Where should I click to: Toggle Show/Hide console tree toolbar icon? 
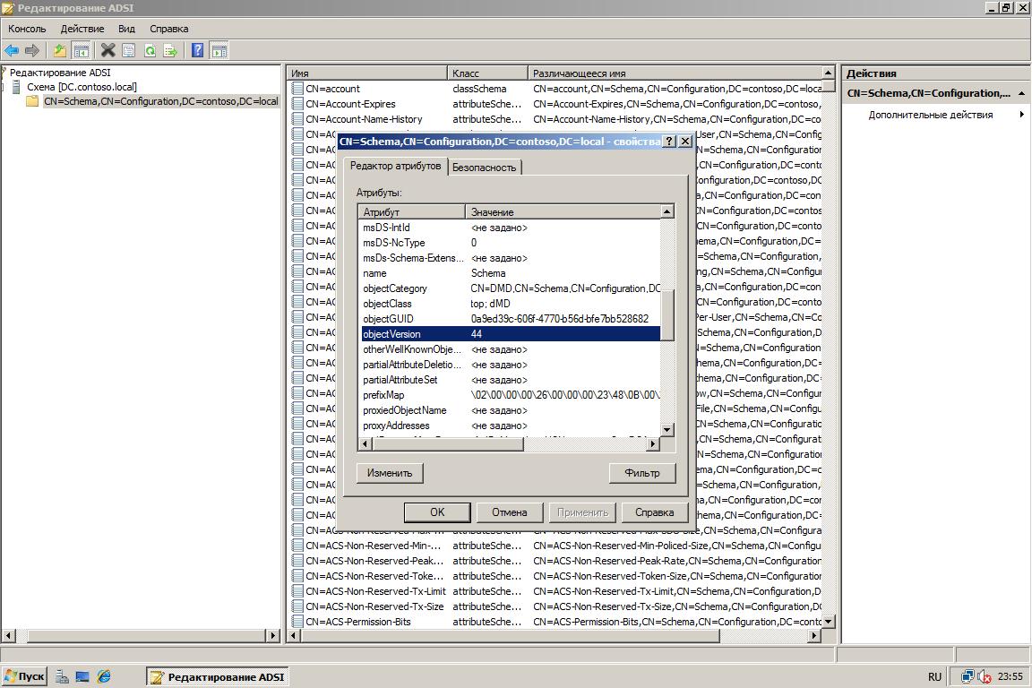tap(81, 51)
